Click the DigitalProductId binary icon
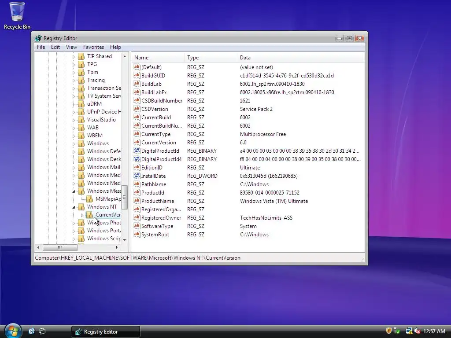451x338 pixels. 137,151
